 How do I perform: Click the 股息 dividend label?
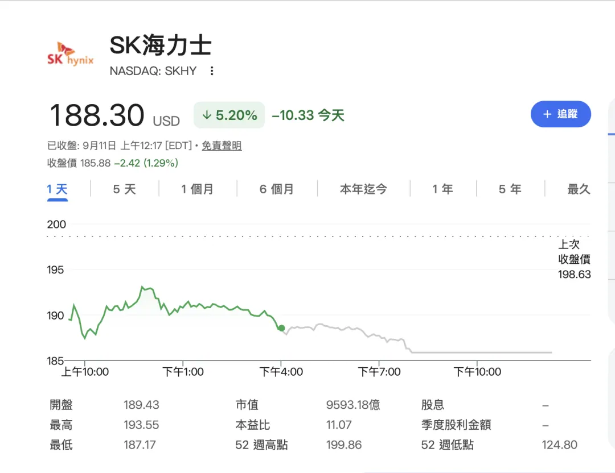(433, 405)
